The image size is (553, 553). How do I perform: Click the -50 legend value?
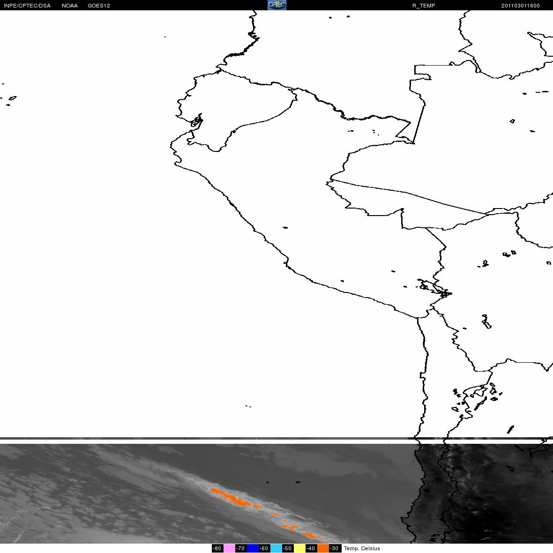[288, 548]
